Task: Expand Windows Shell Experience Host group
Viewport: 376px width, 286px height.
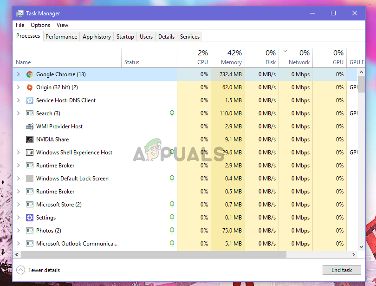Action: click(19, 153)
